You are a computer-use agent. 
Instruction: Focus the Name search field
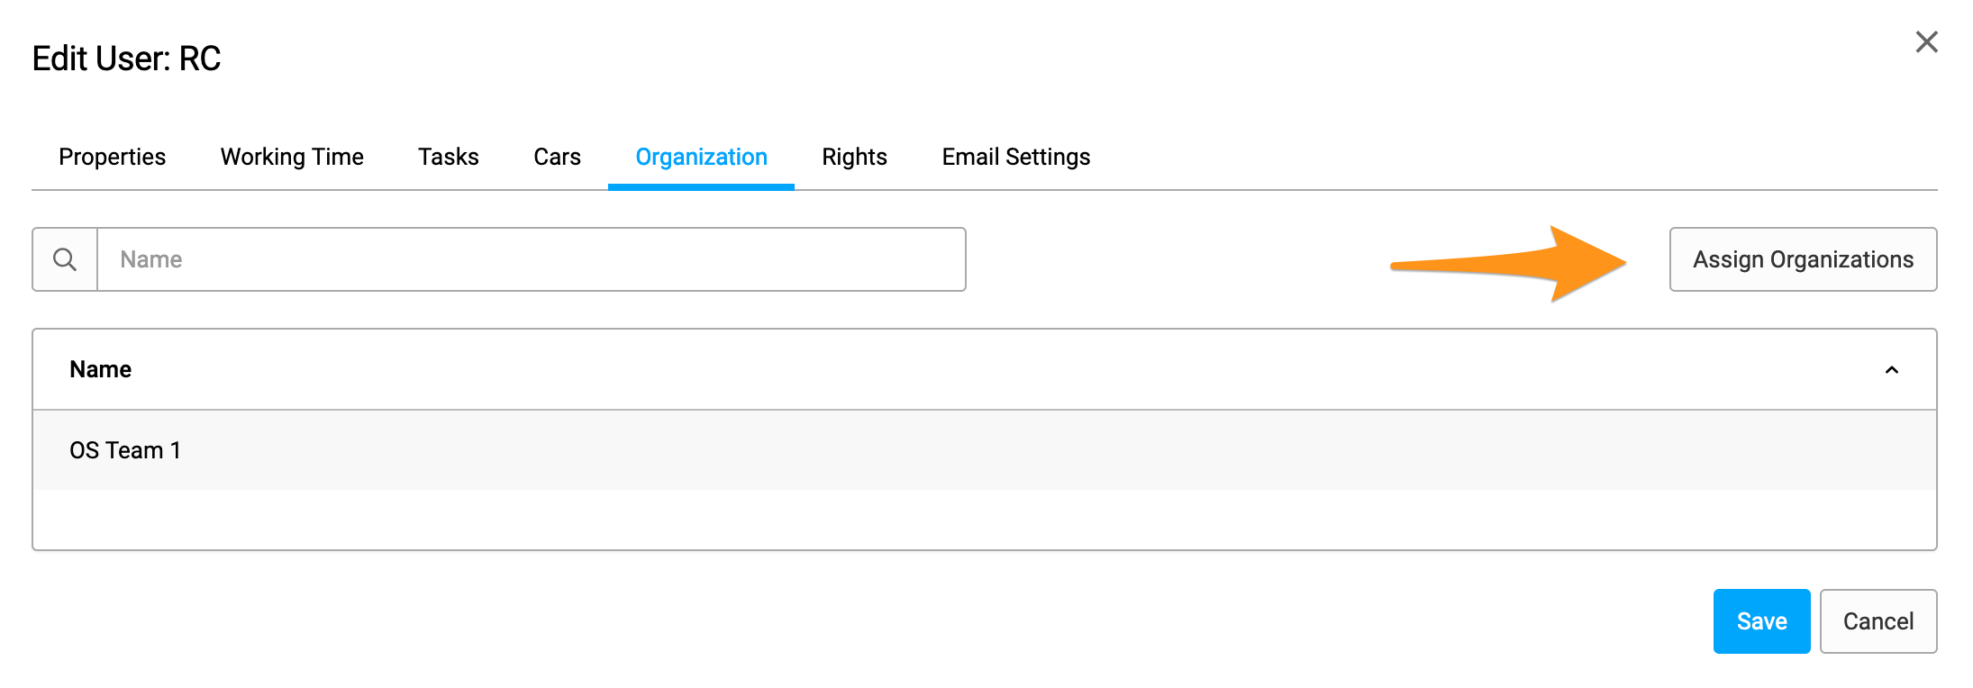coord(532,259)
